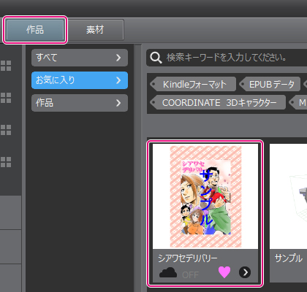
Task: Open details arrow for シアワセデリバリー
Action: 245,272
